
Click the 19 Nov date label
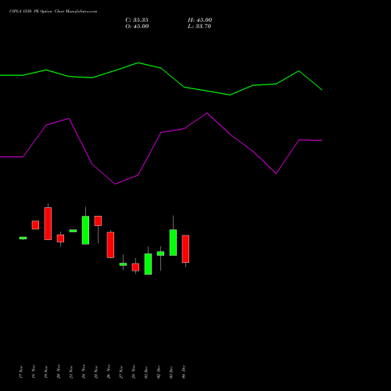click(46, 371)
